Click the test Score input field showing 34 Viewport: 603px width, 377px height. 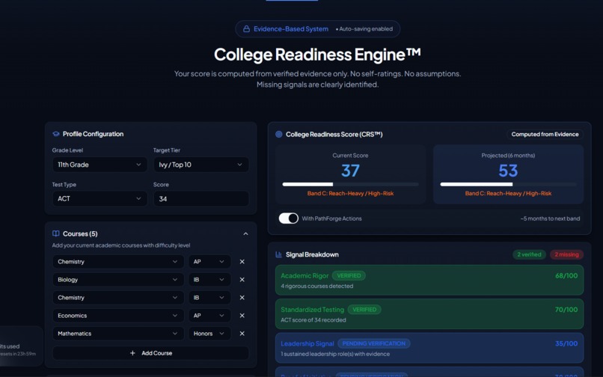point(201,199)
